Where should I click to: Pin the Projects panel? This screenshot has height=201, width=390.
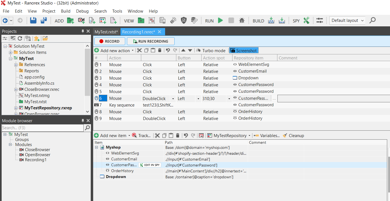pyautogui.click(x=83, y=31)
